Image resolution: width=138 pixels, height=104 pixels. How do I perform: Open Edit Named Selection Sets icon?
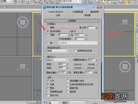click(x=58, y=2)
